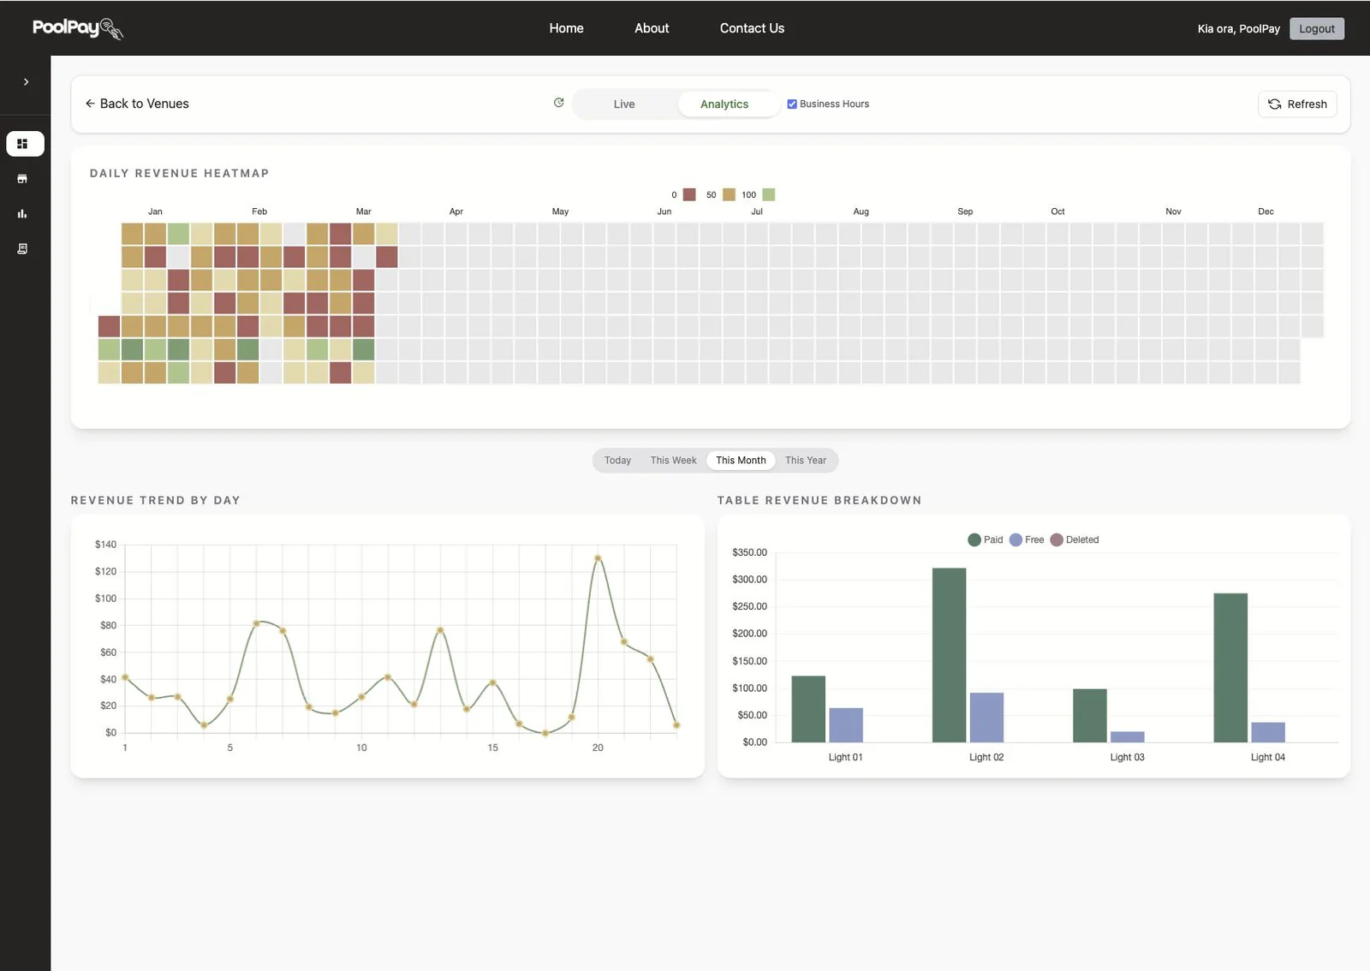Open the Contact Us page link
This screenshot has height=971, width=1370.
click(x=752, y=28)
